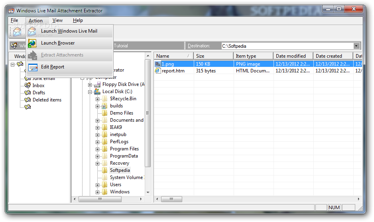
Task: Select Inbox in mail folder tree
Action: click(x=38, y=86)
